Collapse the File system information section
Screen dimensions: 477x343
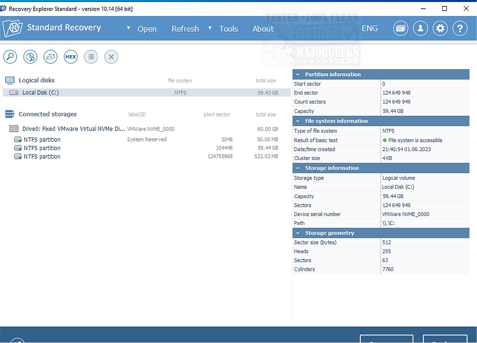(x=297, y=121)
